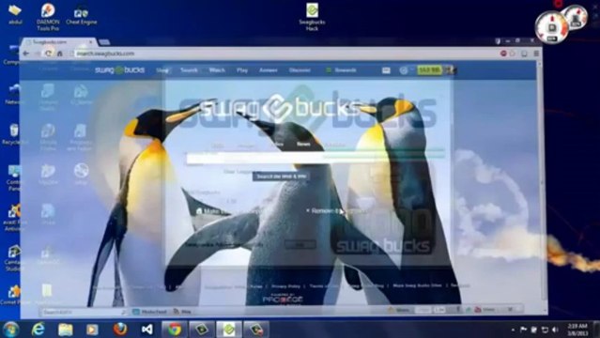Screen dimensions: 600x338
Task: Open the DAEMON Tools Pro desktop shortcut
Action: point(48,16)
